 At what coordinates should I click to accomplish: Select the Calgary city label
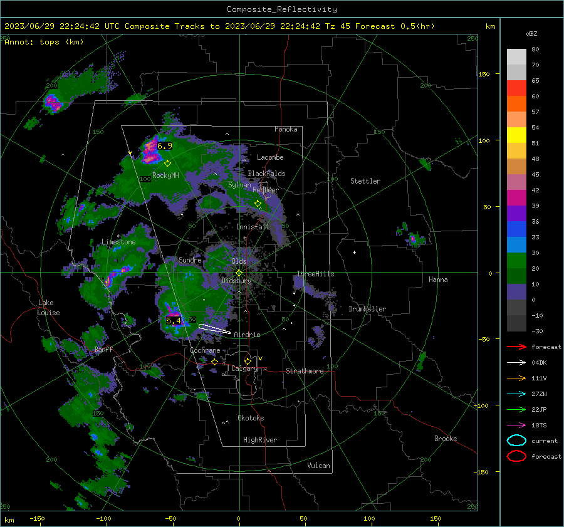point(244,368)
